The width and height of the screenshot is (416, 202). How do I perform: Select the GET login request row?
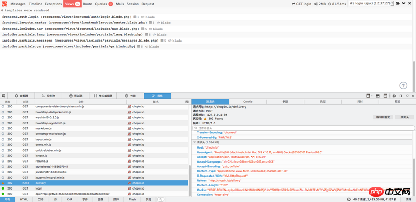click(x=94, y=188)
